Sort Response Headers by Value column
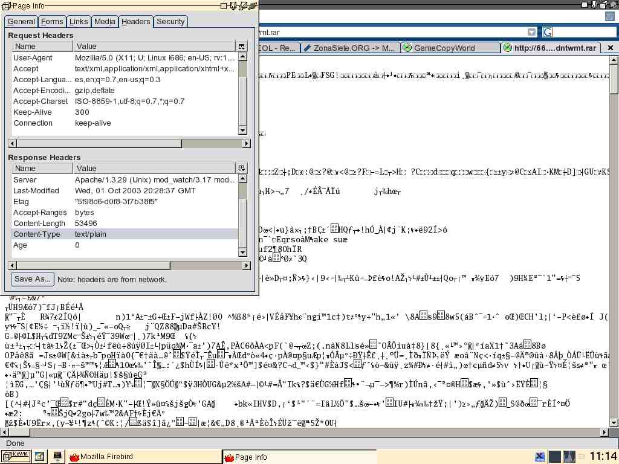The width and height of the screenshot is (619, 464). point(154,168)
